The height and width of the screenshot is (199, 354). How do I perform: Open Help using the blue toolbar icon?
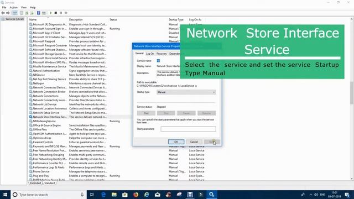39,13
